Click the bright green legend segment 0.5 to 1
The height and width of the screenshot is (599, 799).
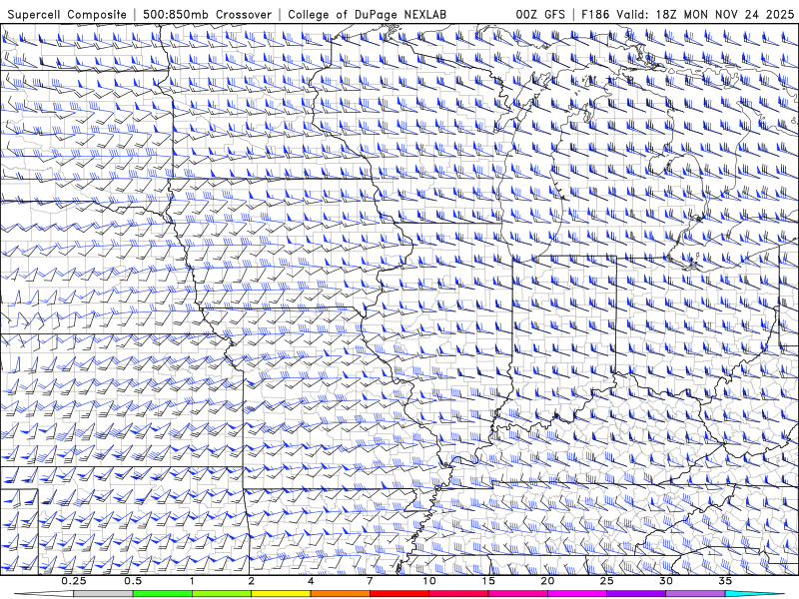162,594
